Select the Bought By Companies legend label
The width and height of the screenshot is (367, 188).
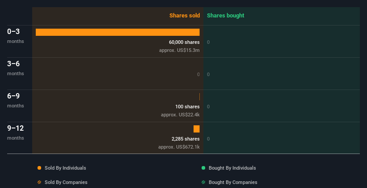[233, 182]
